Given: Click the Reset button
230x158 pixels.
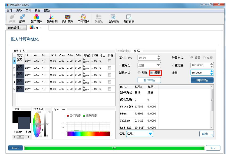Looking at the screenshot, I should click(15, 148).
